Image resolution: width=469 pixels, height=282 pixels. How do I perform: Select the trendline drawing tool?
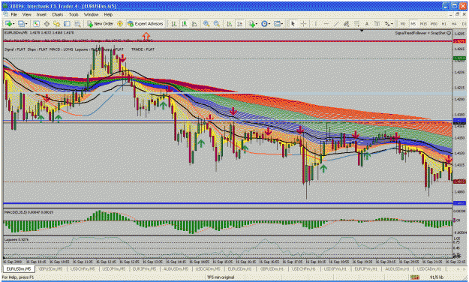[x=336, y=23]
